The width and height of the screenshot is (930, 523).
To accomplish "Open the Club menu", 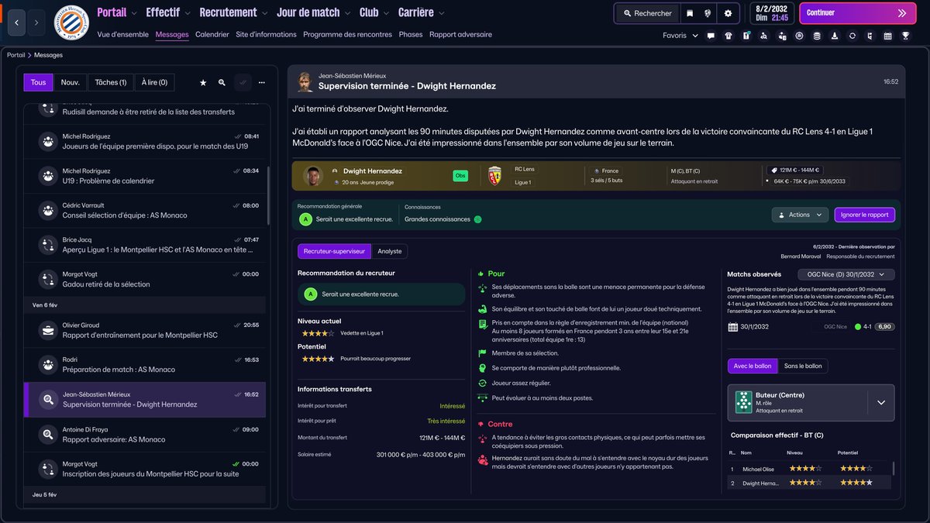I will click(369, 12).
